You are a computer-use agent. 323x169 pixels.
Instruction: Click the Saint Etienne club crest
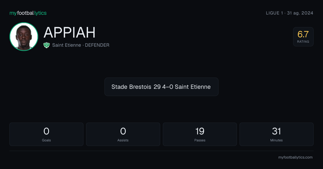(47, 45)
